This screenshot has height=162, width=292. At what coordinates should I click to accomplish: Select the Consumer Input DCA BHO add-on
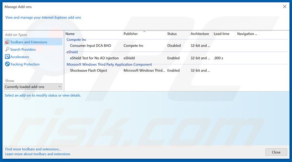click(x=91, y=45)
